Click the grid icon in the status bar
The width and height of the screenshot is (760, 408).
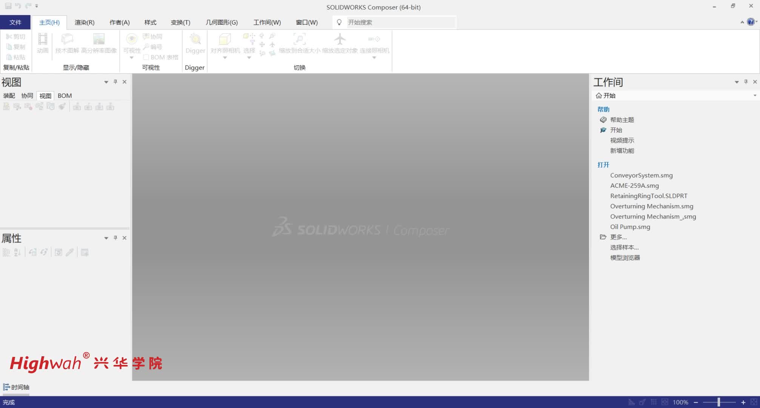point(654,402)
